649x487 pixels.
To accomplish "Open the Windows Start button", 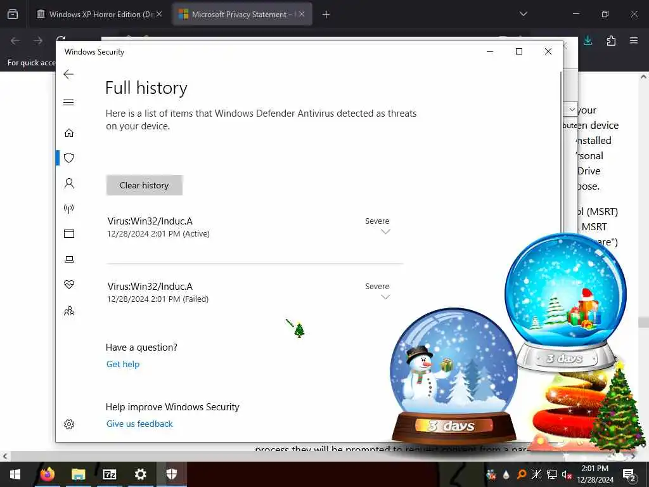I will click(15, 474).
